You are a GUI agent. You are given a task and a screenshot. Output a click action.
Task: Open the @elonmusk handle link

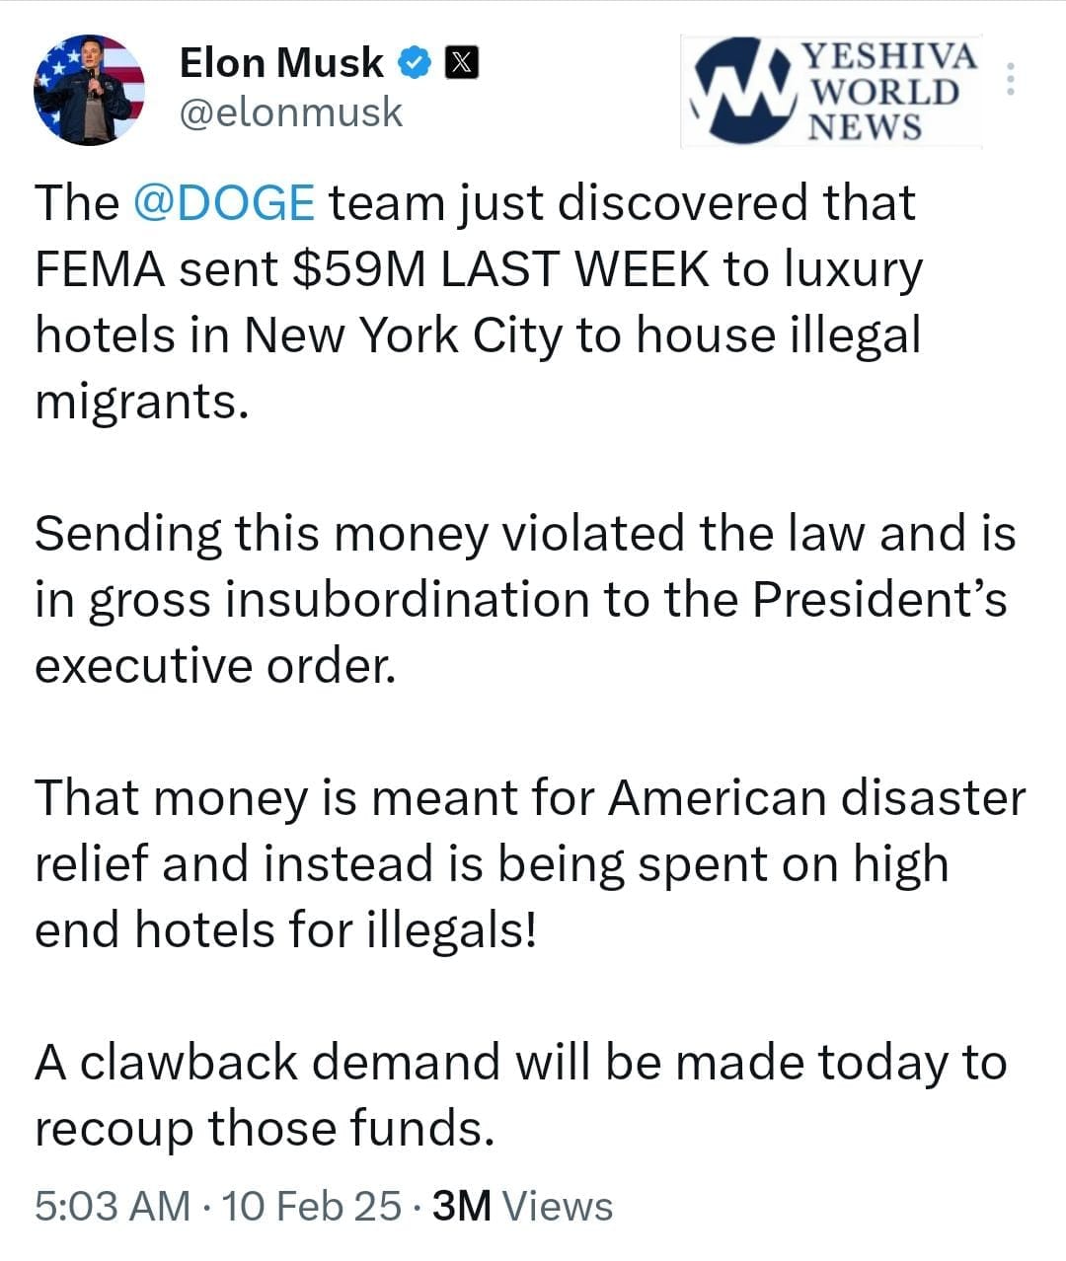click(x=290, y=111)
